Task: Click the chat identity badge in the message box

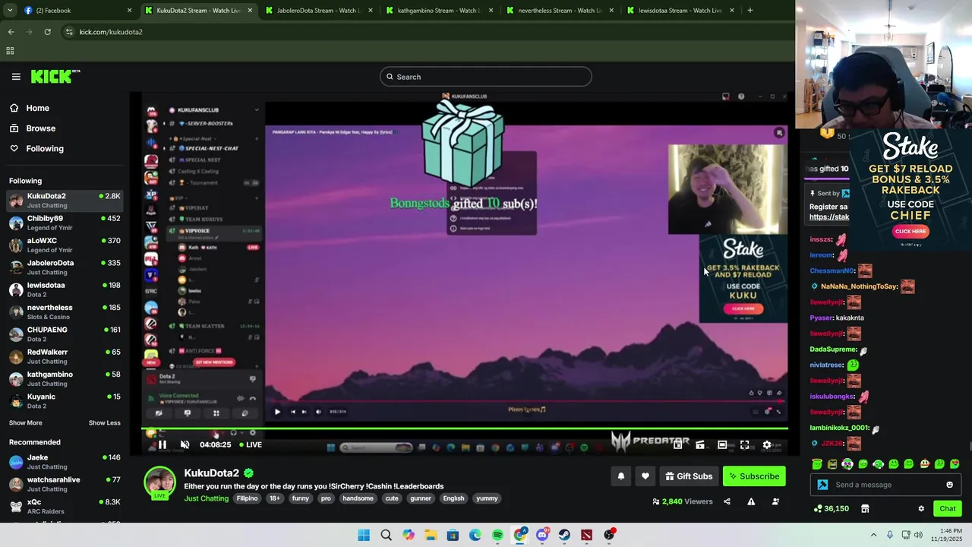Action: tap(822, 485)
